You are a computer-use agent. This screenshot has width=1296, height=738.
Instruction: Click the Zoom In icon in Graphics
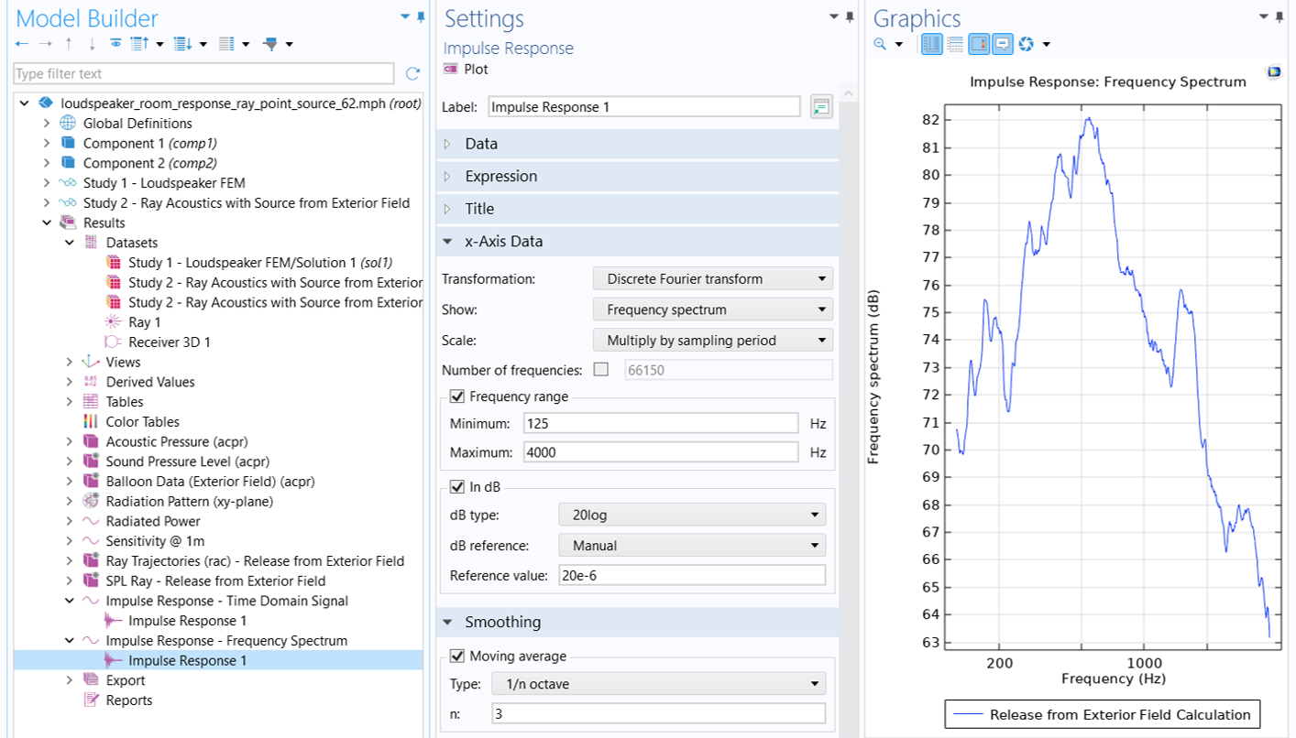tap(880, 43)
